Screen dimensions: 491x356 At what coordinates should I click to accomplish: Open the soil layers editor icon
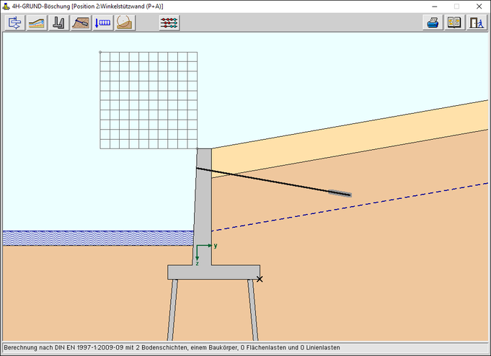tap(37, 22)
